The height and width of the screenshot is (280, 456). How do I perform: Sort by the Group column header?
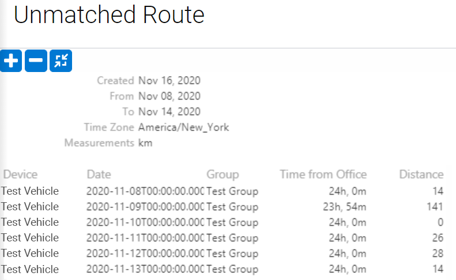pyautogui.click(x=223, y=174)
